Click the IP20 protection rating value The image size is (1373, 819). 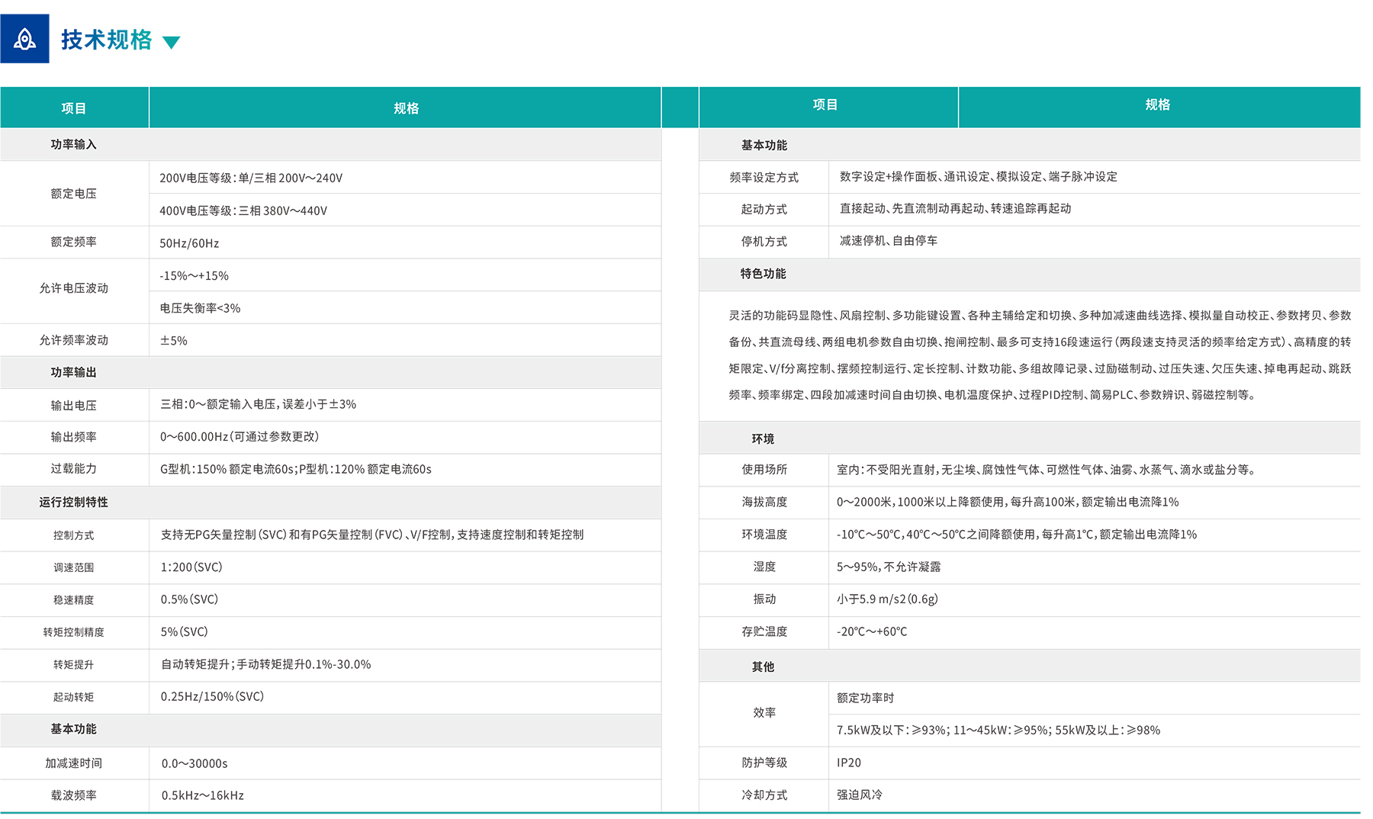849,763
